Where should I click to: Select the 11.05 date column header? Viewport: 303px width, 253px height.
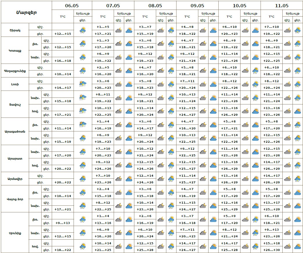[x=281, y=6]
